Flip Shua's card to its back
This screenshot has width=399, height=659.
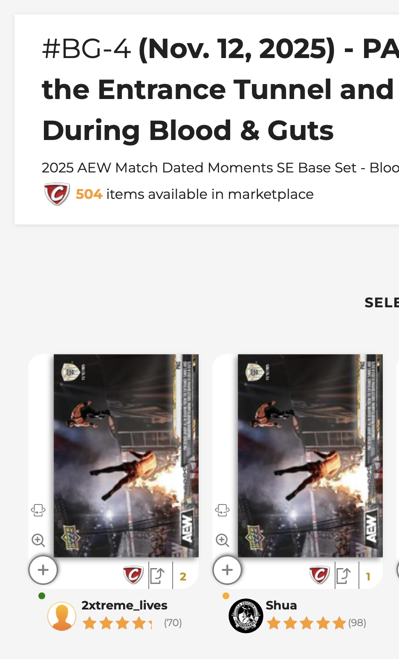coord(223,510)
